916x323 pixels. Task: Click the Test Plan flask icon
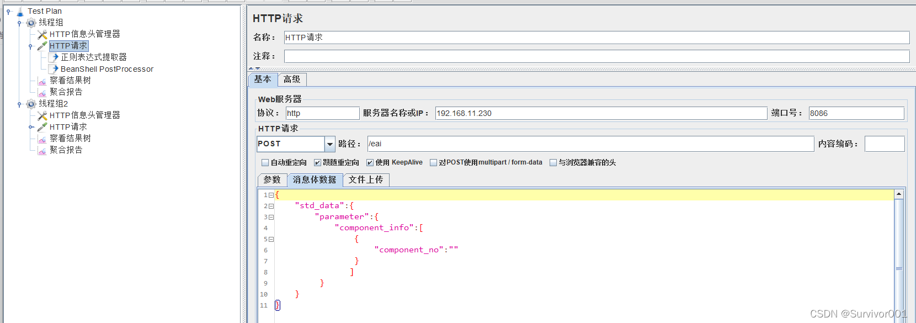tap(20, 11)
